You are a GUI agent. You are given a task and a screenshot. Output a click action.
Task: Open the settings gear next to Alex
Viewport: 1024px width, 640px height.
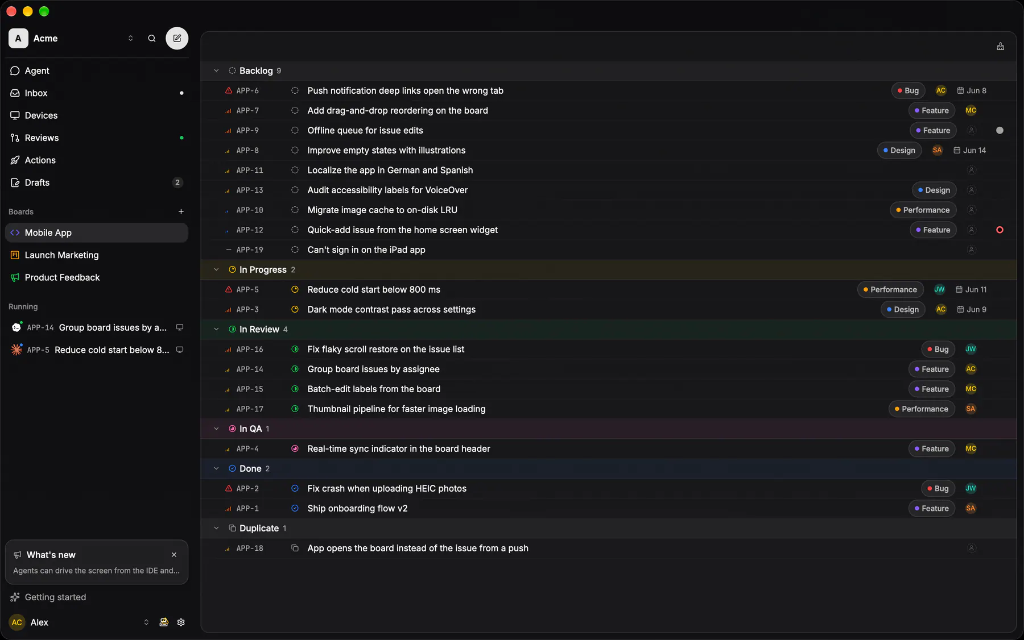(181, 622)
